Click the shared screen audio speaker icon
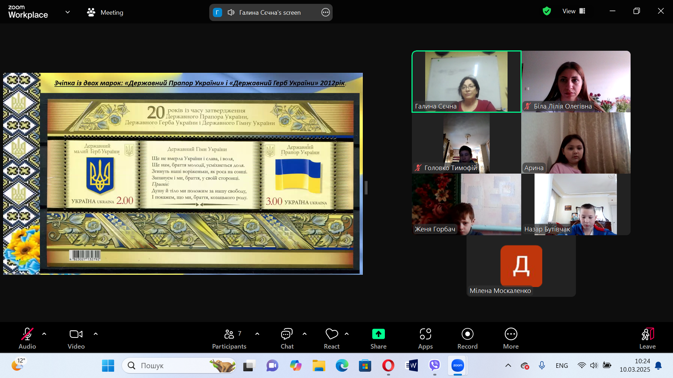 click(231, 13)
